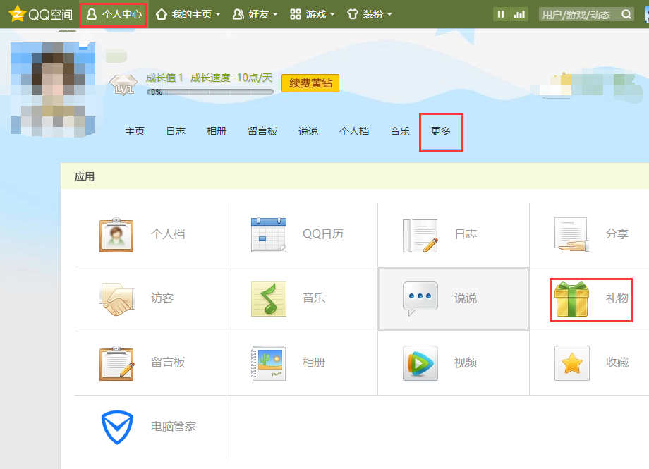The image size is (649, 469).
Task: Click the bar chart statistics icon
Action: (x=520, y=13)
